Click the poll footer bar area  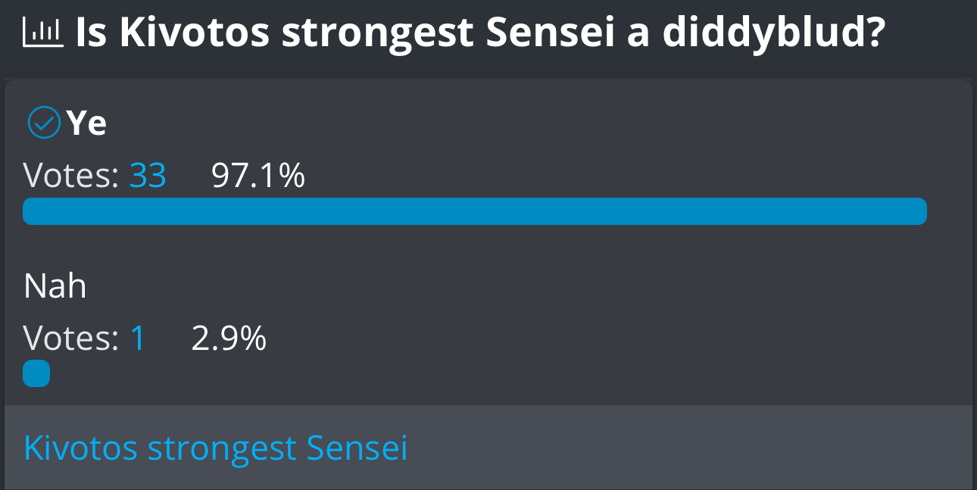pos(488,447)
